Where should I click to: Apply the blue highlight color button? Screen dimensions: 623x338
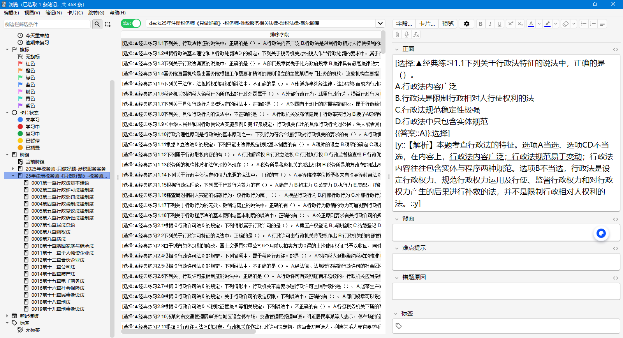[547, 24]
